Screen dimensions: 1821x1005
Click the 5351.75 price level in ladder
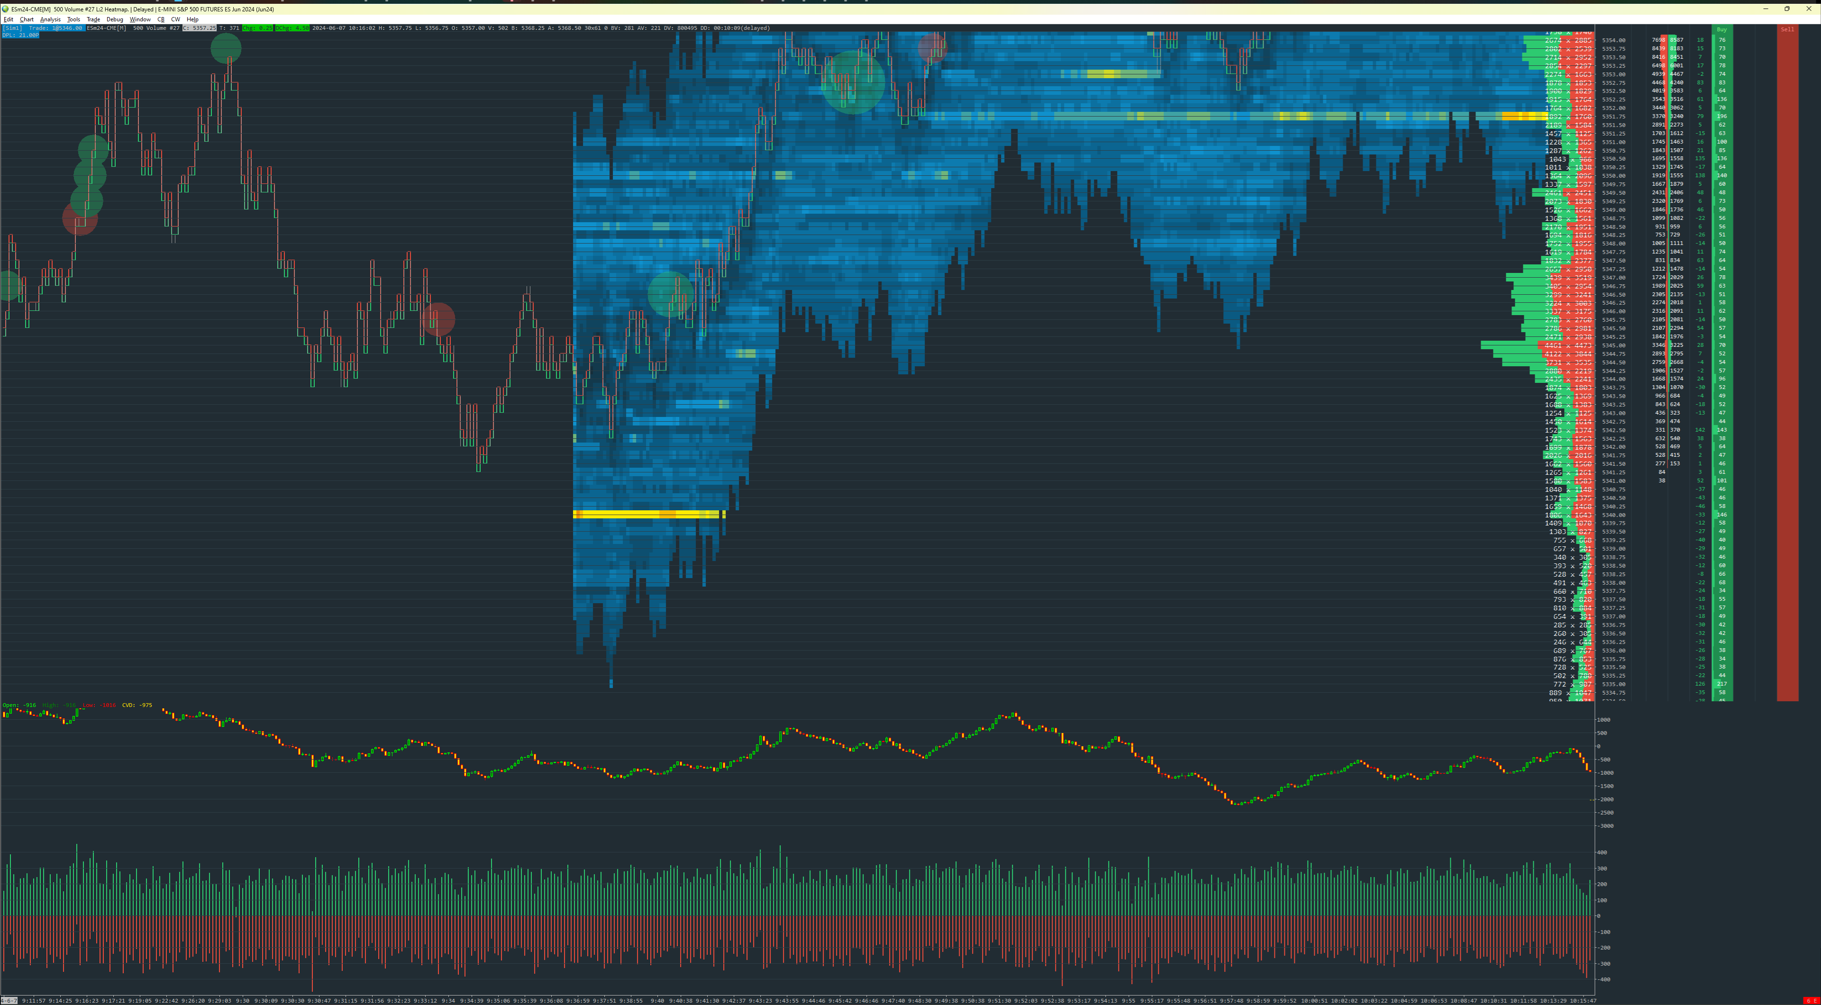tap(1613, 117)
